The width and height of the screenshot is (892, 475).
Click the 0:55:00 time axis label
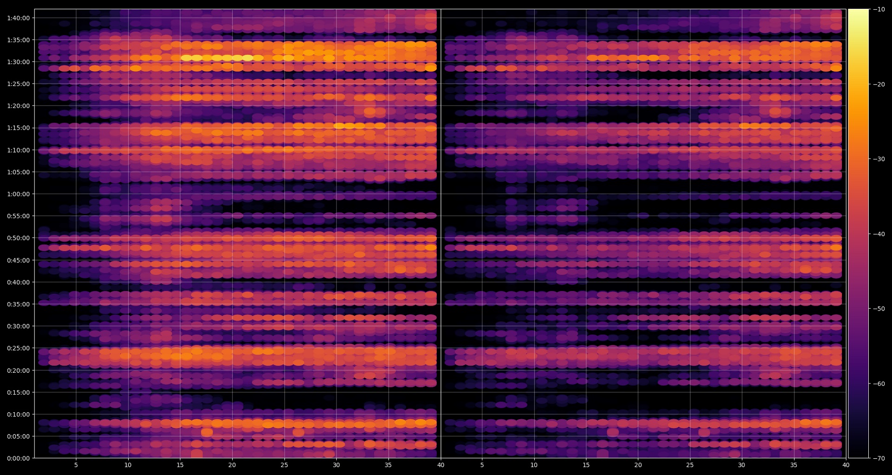(x=18, y=216)
